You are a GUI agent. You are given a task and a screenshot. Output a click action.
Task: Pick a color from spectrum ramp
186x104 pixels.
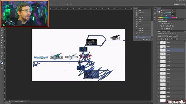167,17
